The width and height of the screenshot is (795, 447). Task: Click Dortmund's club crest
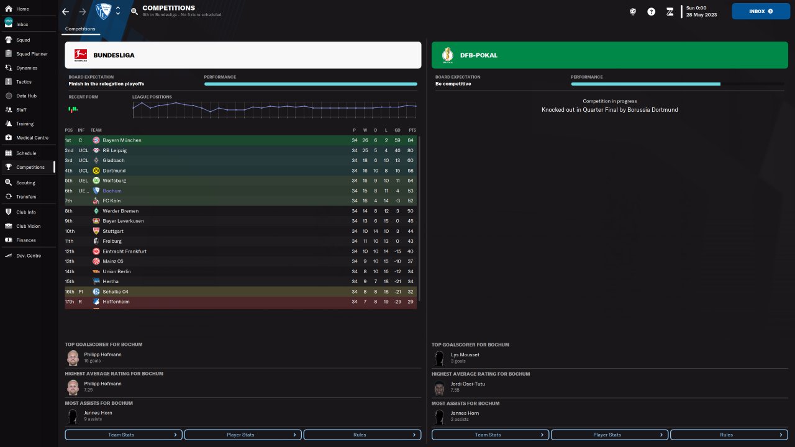(96, 170)
